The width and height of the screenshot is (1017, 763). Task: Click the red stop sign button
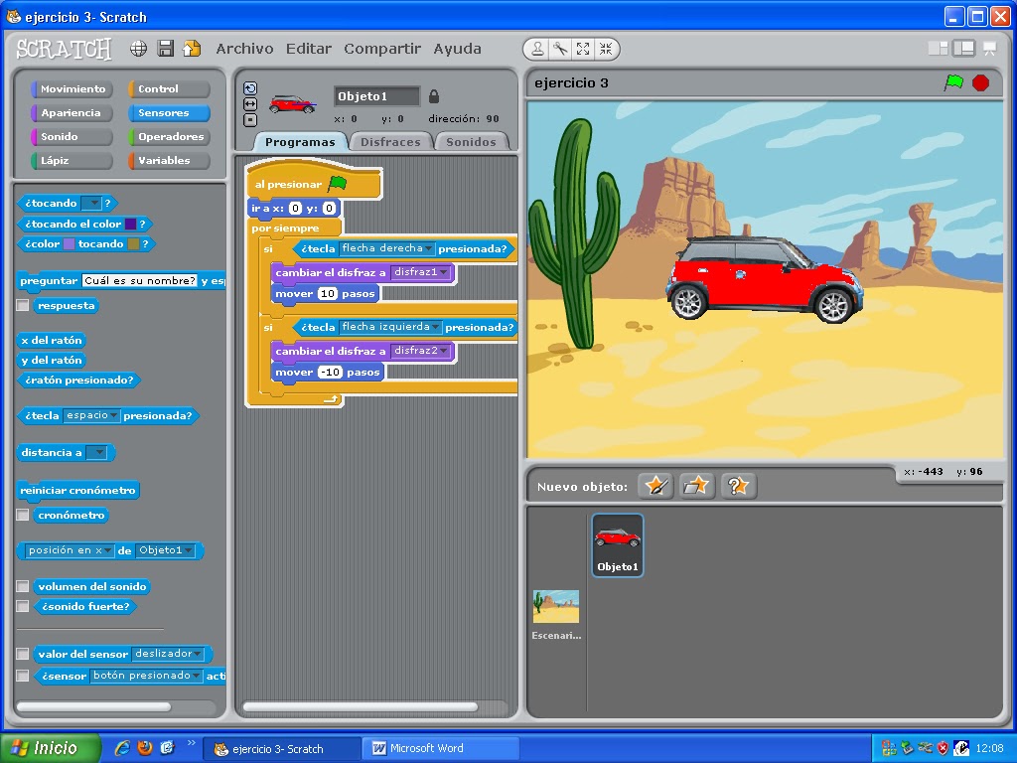[980, 83]
